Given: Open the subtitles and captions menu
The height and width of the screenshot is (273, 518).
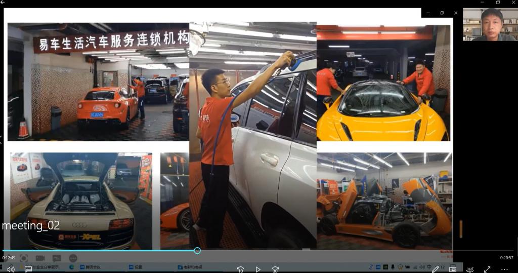Looking at the screenshot, I should [x=28, y=269].
